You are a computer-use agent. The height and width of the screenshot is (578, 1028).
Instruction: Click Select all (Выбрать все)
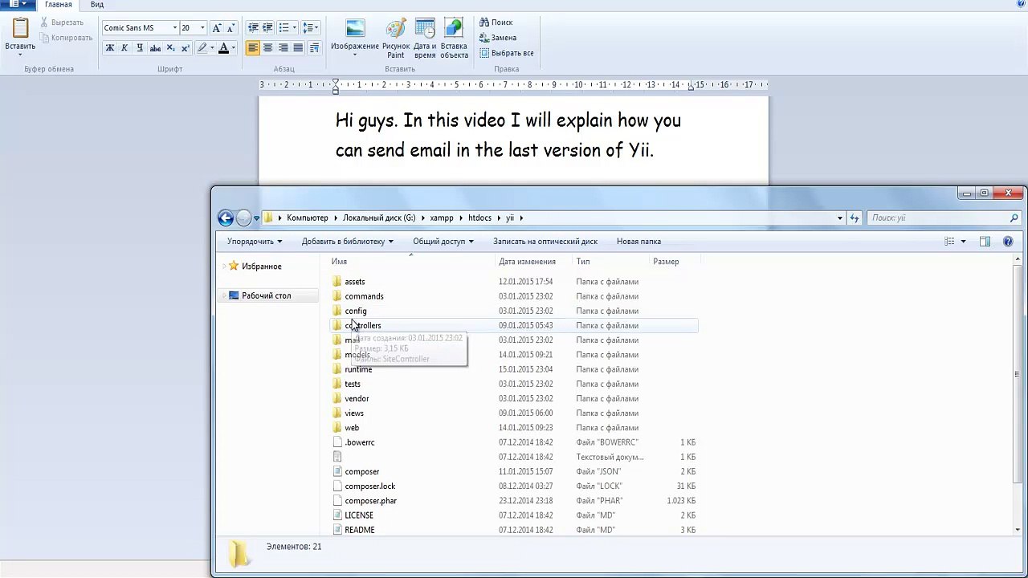[x=507, y=53]
